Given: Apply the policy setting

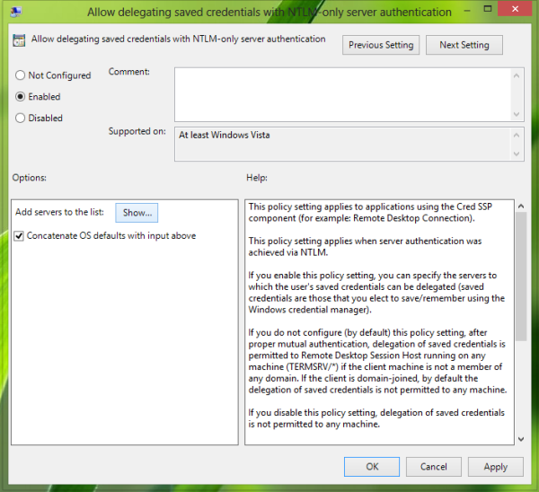Looking at the screenshot, I should (x=496, y=467).
